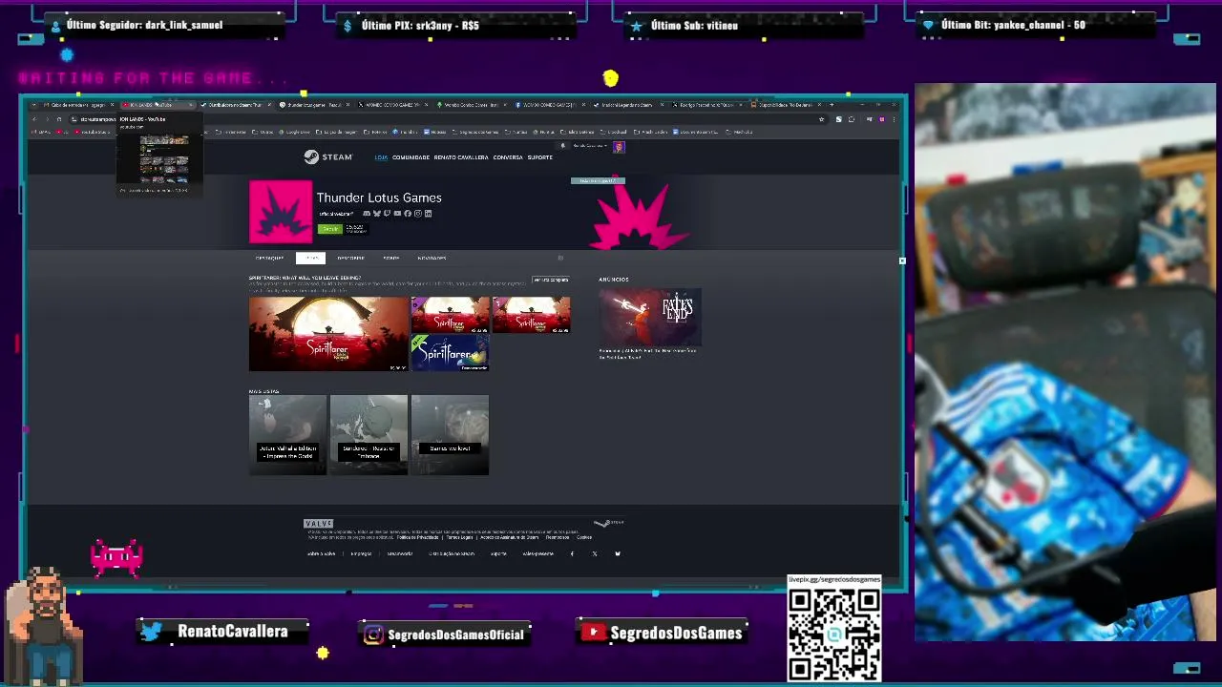
Task: Open Thunder Lotus YouTube icon
Action: click(x=397, y=214)
